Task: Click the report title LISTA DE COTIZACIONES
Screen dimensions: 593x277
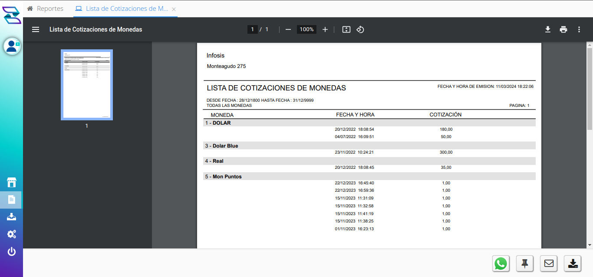Action: (276, 88)
